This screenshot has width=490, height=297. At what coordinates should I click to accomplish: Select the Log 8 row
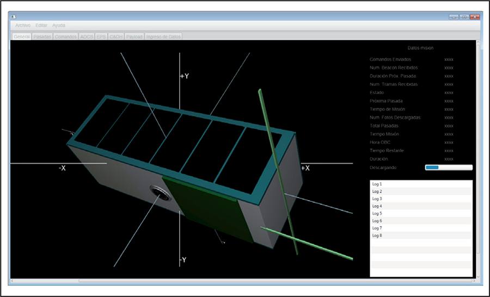click(421, 236)
